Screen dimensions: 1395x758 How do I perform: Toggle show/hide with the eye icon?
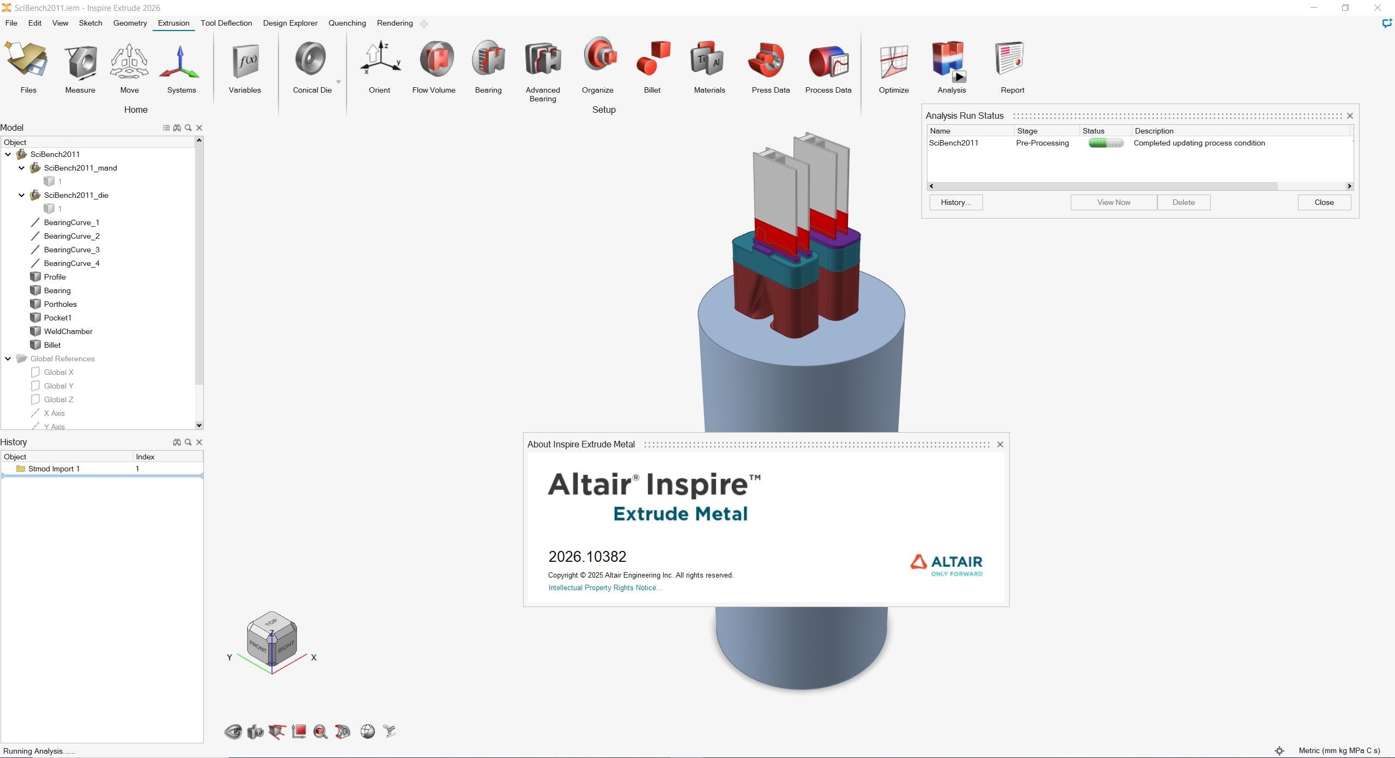click(x=233, y=732)
